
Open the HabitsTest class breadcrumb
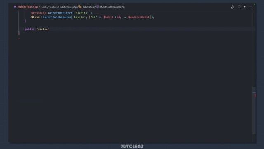tap(88, 7)
